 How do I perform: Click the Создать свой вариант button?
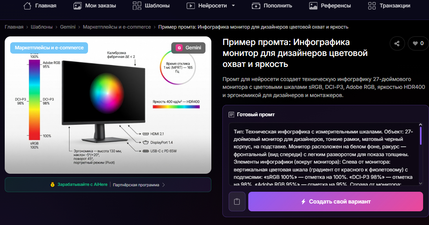(x=335, y=202)
